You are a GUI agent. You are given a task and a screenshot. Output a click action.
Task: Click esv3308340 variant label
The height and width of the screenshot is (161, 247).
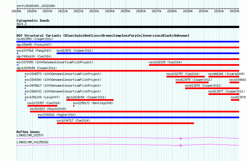(63, 80)
